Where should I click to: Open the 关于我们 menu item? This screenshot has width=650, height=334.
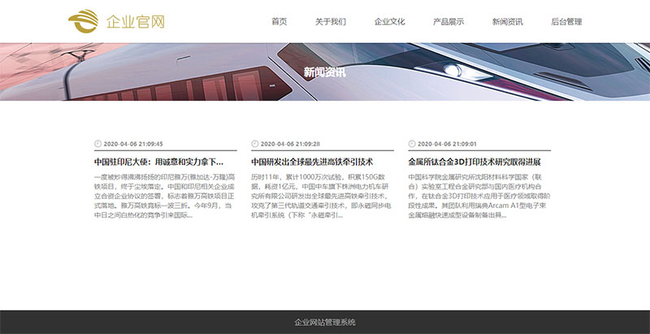coord(331,22)
